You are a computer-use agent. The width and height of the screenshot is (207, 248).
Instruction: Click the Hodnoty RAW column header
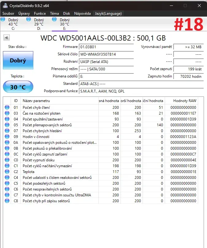(182, 101)
